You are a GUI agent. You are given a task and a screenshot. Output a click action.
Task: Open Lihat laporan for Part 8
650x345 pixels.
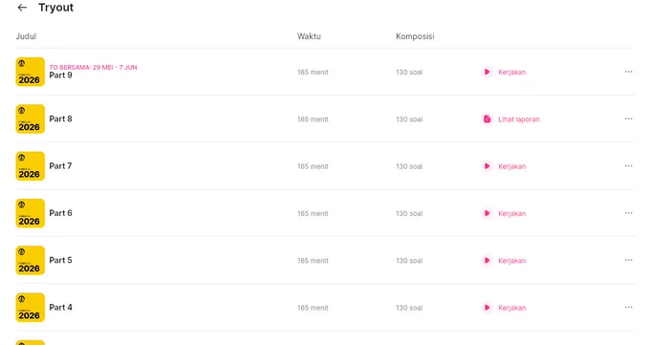pyautogui.click(x=519, y=119)
